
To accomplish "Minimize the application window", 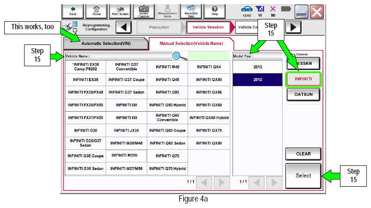I will click(x=302, y=12).
